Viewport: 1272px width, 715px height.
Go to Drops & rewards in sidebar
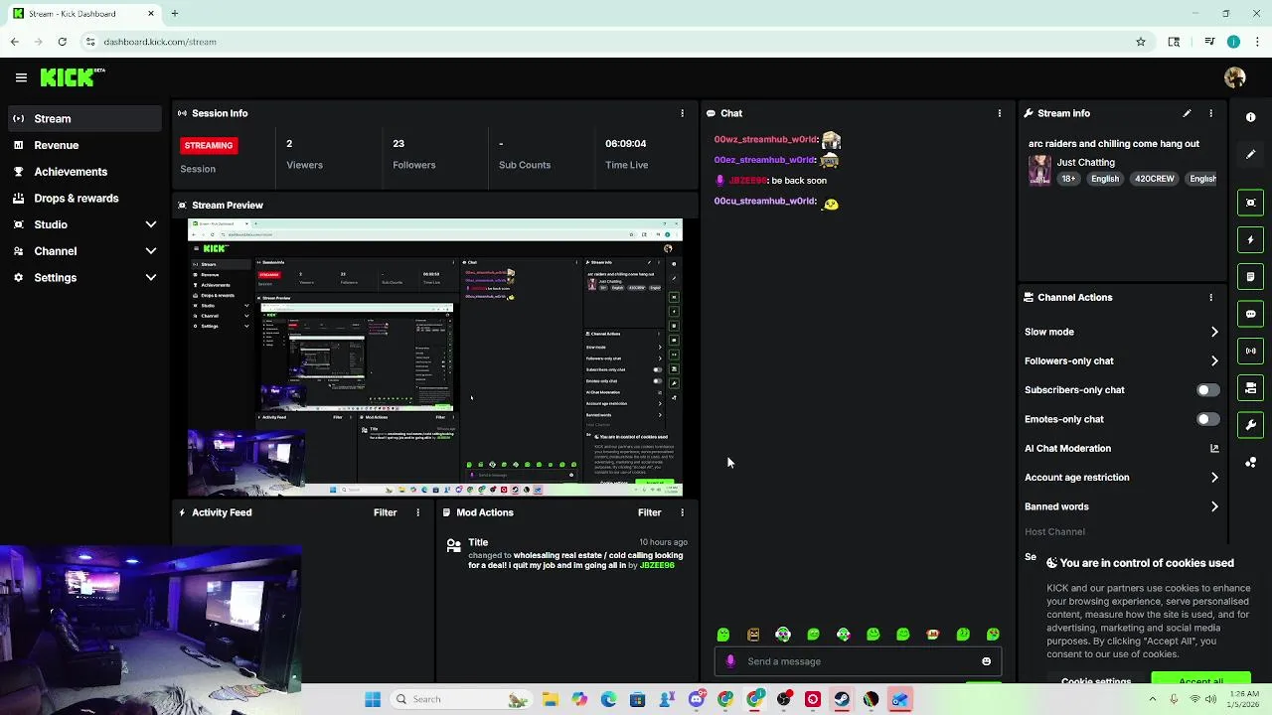tap(84, 198)
